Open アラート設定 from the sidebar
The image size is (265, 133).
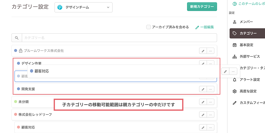[x=249, y=79]
